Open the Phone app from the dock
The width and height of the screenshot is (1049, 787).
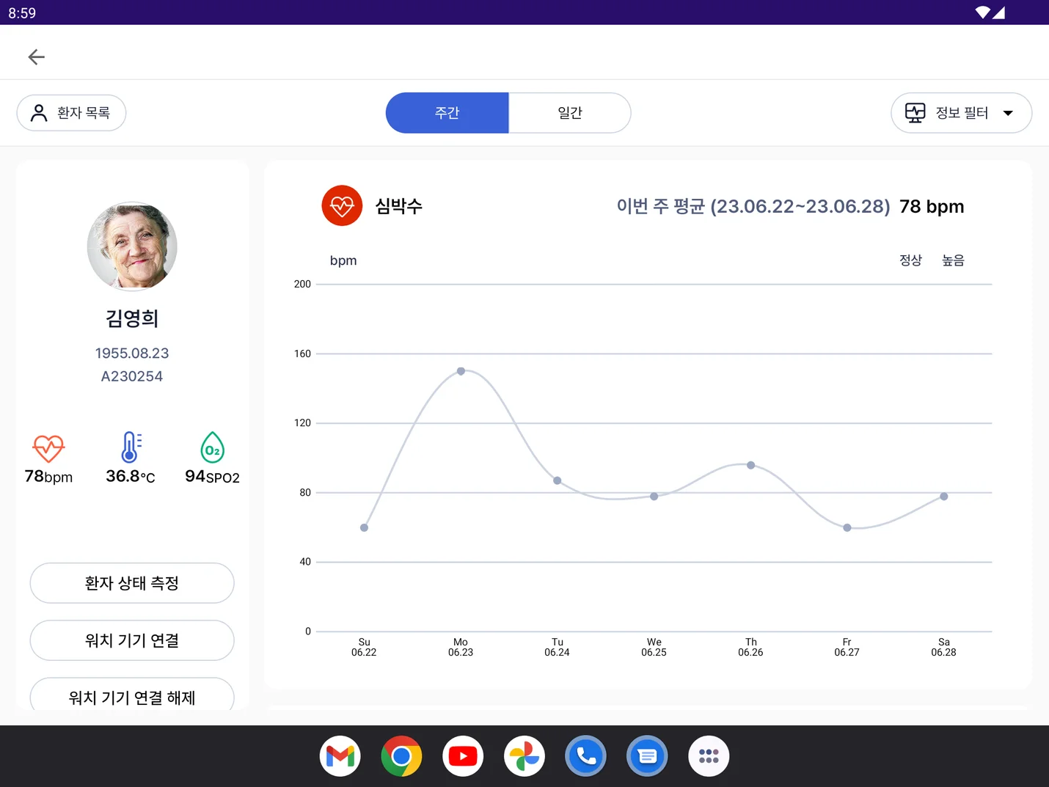point(586,756)
